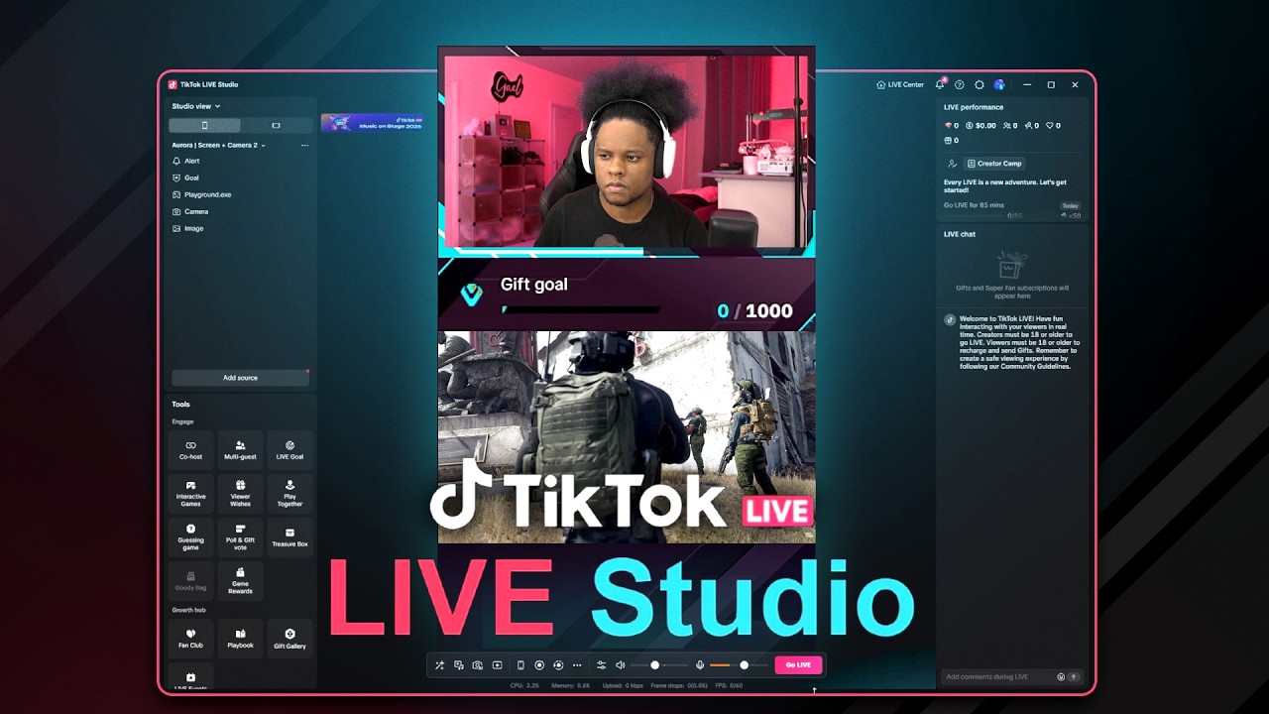Expand the Studio view dropdown

pyautogui.click(x=196, y=106)
